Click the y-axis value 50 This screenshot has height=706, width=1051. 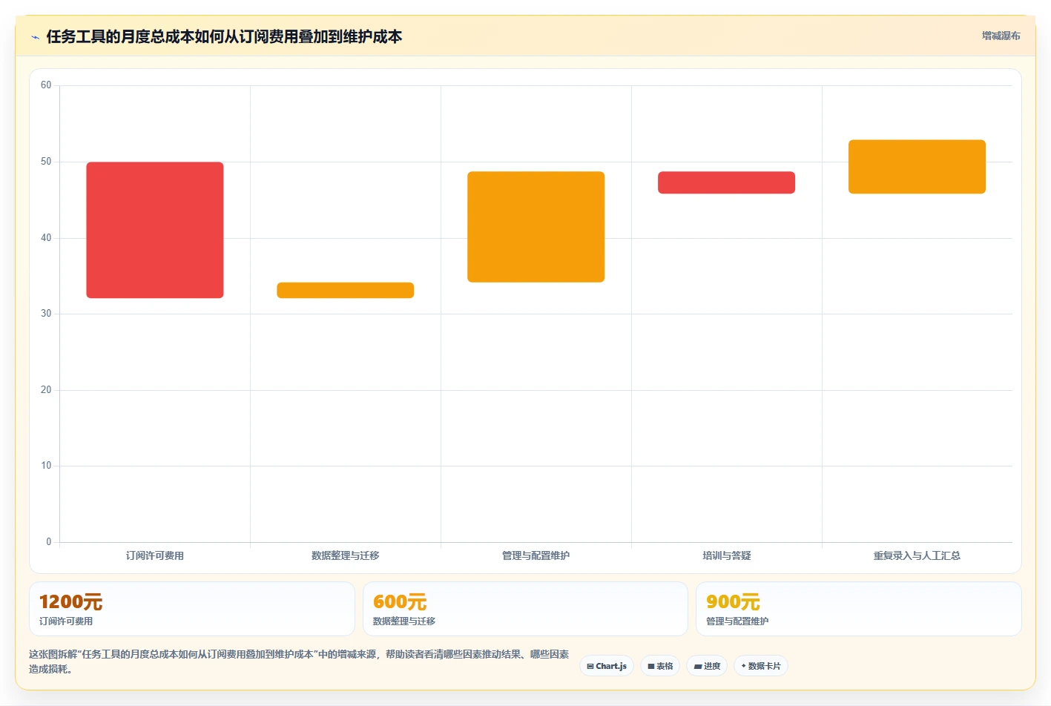coord(46,162)
